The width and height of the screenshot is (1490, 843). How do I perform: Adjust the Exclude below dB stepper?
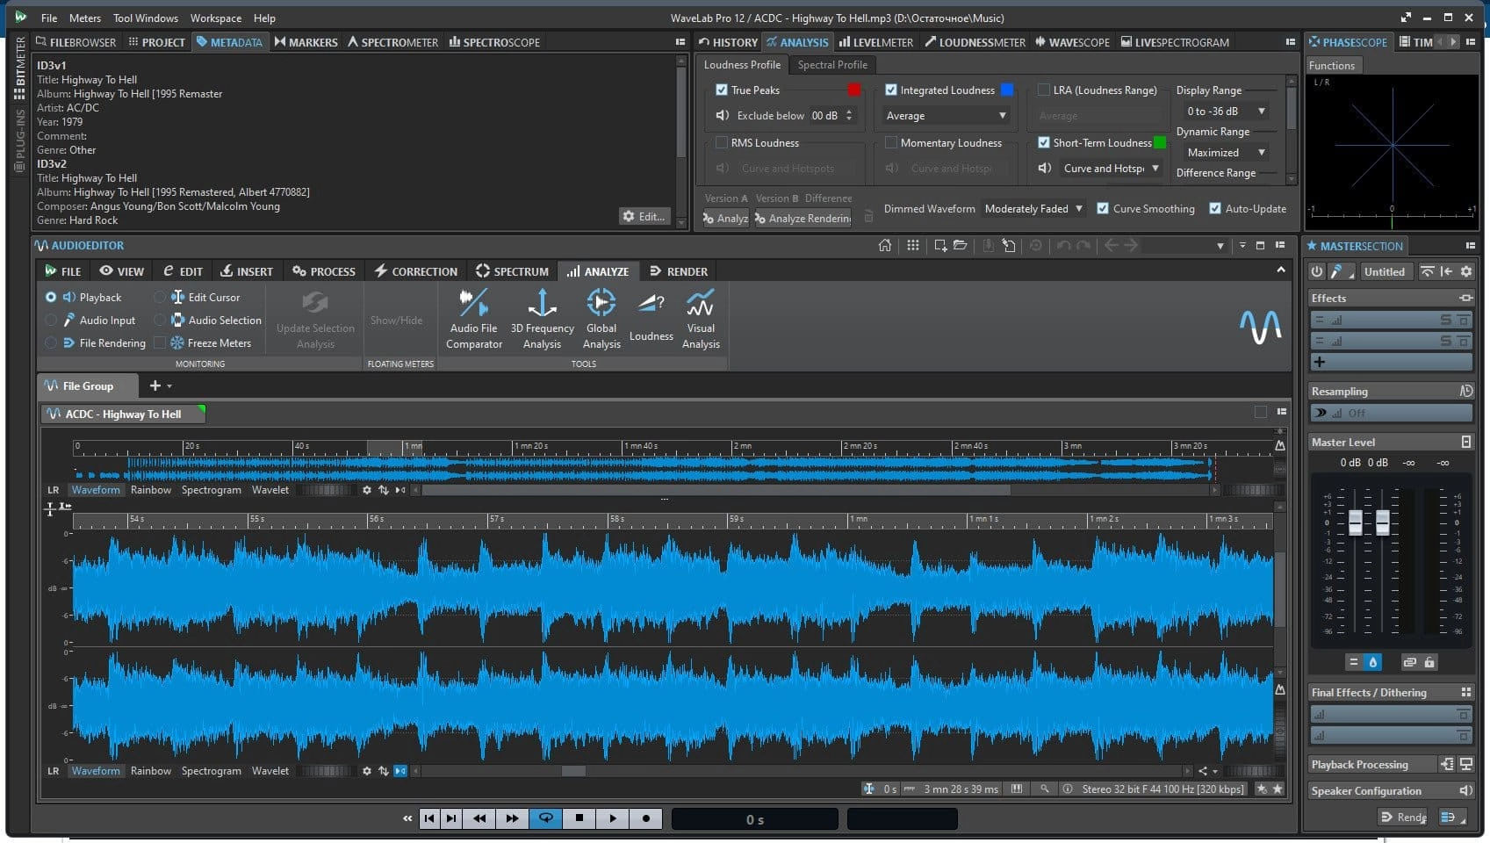[x=849, y=115]
